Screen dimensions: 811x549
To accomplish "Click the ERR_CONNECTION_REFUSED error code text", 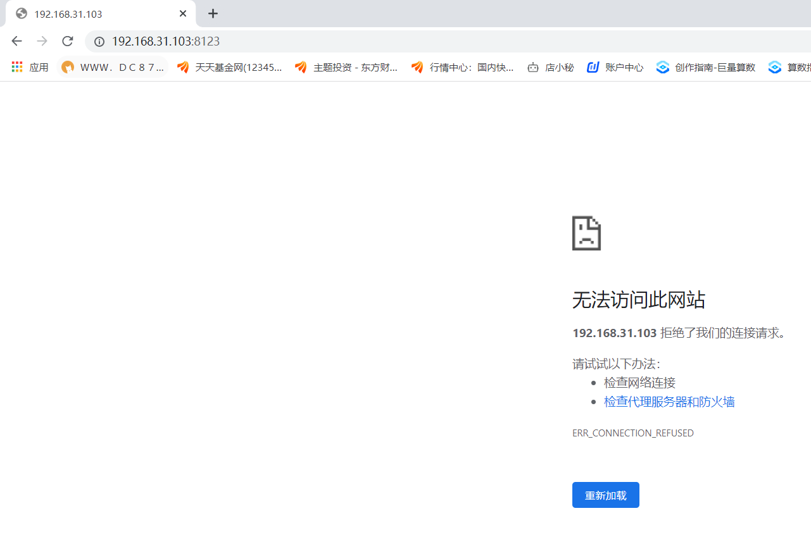I will tap(633, 433).
